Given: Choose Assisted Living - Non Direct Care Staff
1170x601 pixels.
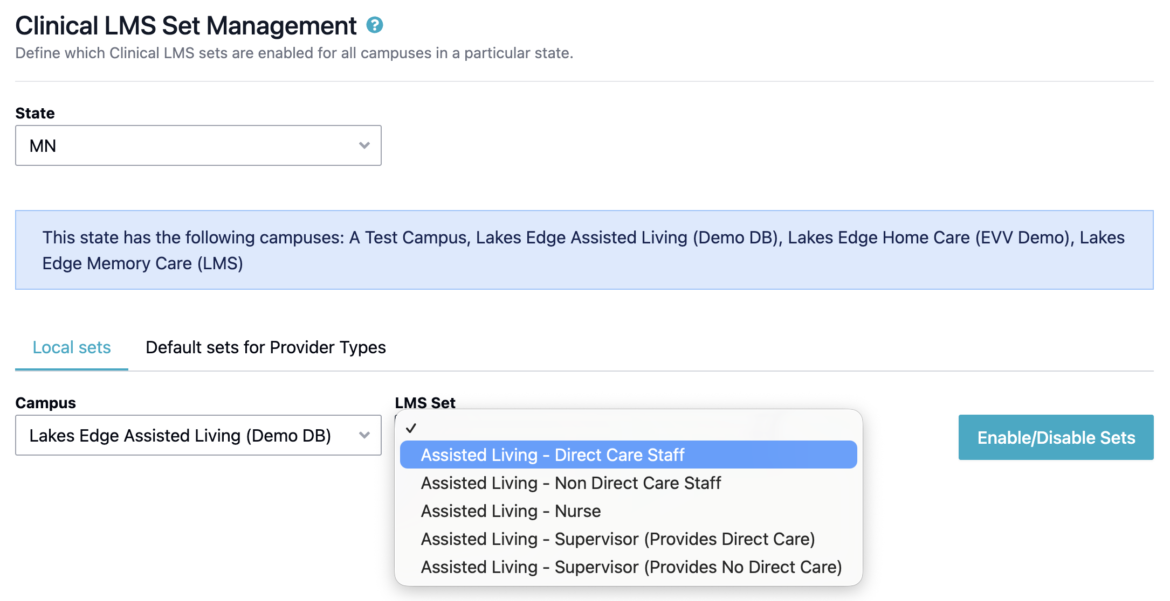Looking at the screenshot, I should pyautogui.click(x=570, y=483).
